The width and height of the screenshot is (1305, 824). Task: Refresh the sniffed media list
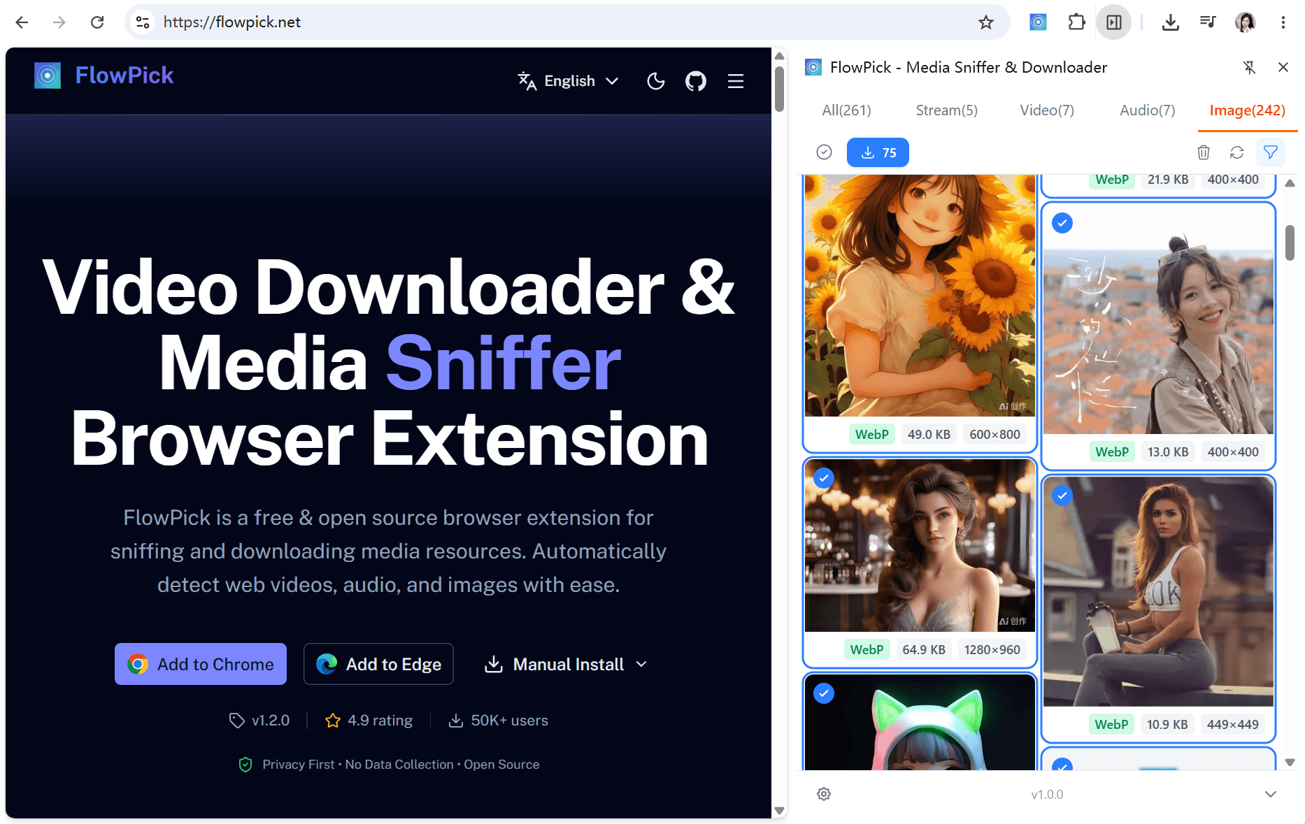click(x=1237, y=152)
